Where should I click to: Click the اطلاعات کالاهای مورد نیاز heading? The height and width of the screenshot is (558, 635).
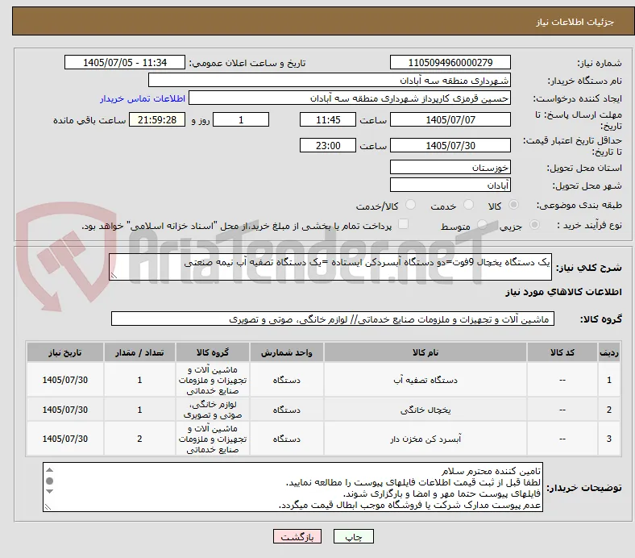tap(563, 292)
